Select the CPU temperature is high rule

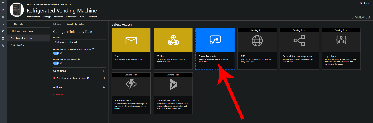click(28, 31)
